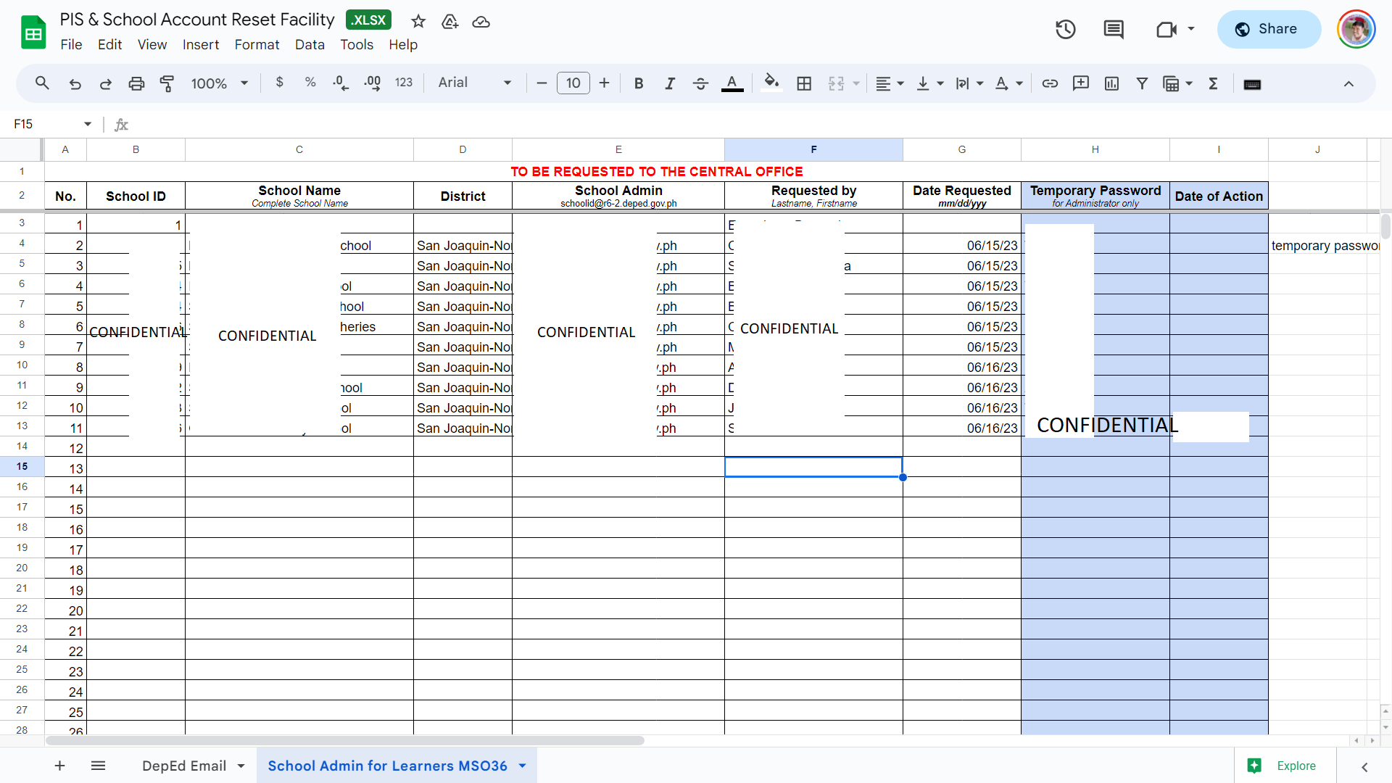
Task: Add a new sheet
Action: (60, 766)
